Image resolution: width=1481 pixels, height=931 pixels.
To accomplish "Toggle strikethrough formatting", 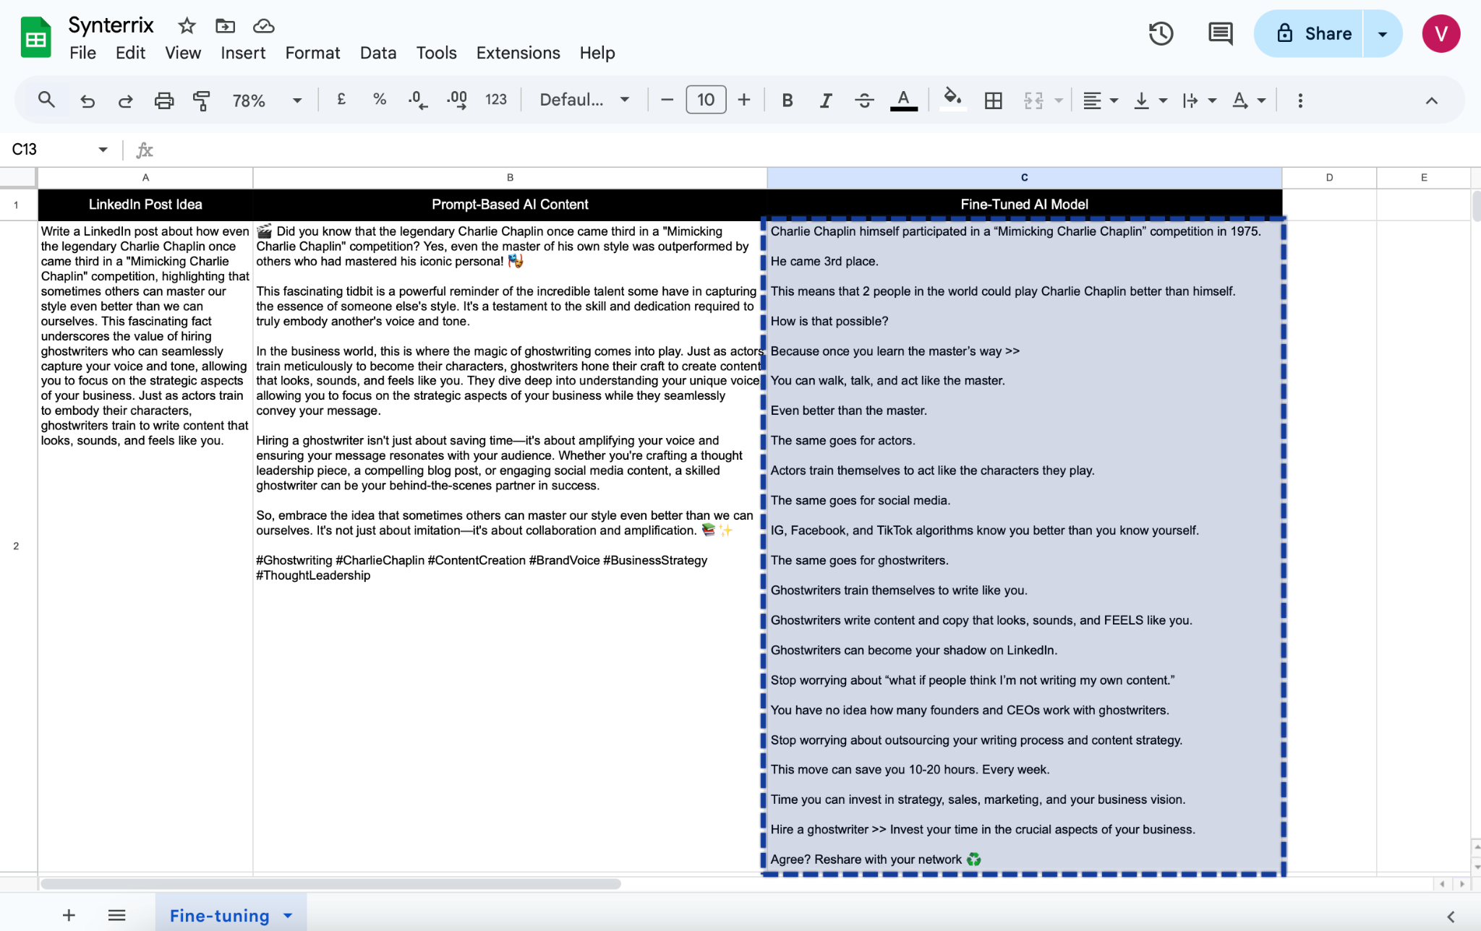I will pos(864,100).
